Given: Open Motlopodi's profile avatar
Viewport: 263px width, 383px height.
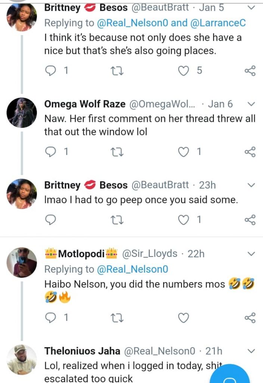Looking at the screenshot, I should tap(22, 262).
